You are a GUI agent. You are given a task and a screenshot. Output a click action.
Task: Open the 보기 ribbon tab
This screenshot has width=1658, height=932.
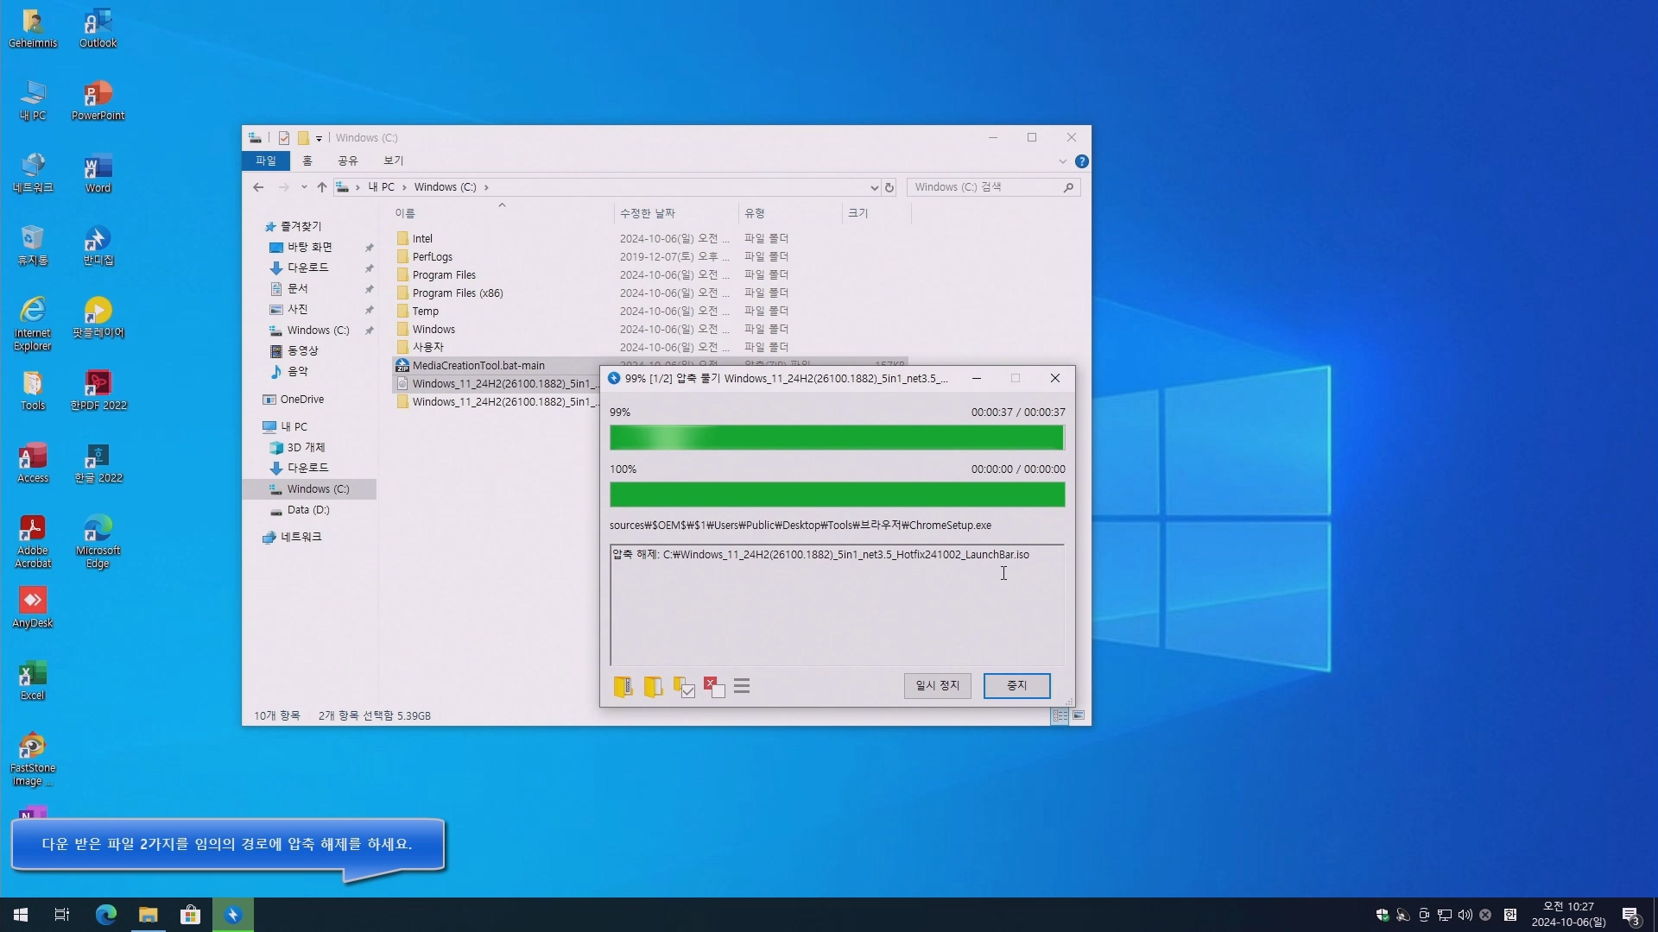(x=393, y=161)
